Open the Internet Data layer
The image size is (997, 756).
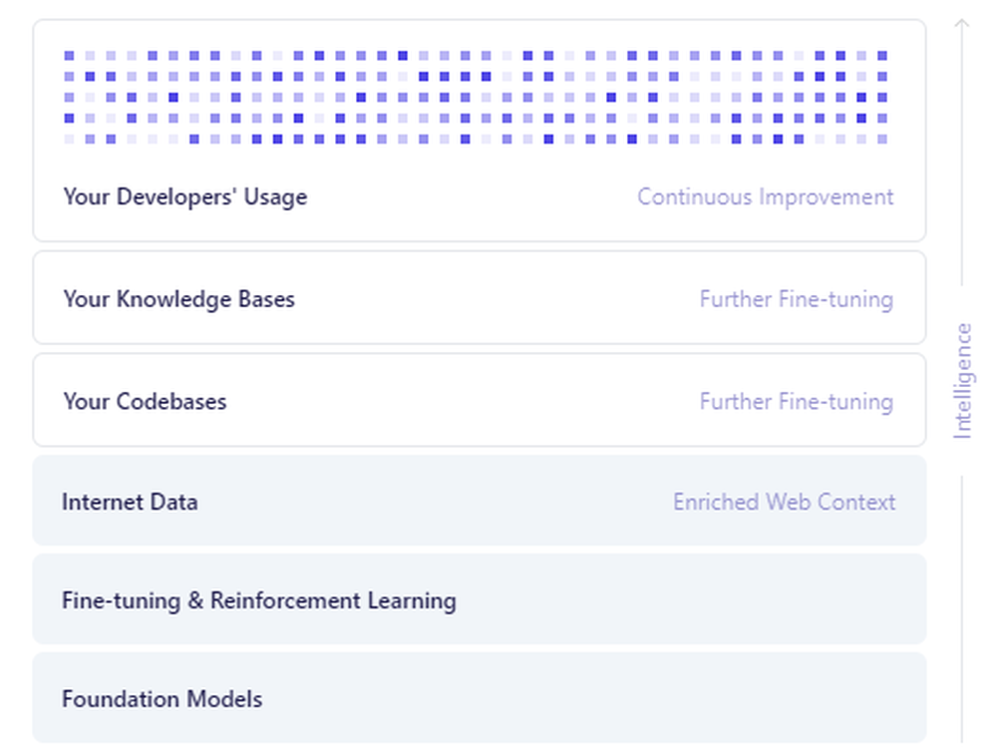click(x=480, y=501)
